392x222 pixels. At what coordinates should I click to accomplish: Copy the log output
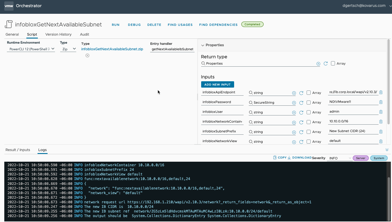click(280, 158)
